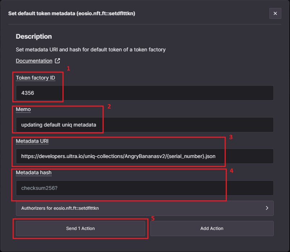Click the external-link icon beside Documentation
Screen dimensions: 290x252
(57, 61)
